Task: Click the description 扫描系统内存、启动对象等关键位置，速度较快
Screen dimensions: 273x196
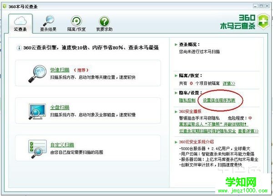Action: tap(93, 77)
